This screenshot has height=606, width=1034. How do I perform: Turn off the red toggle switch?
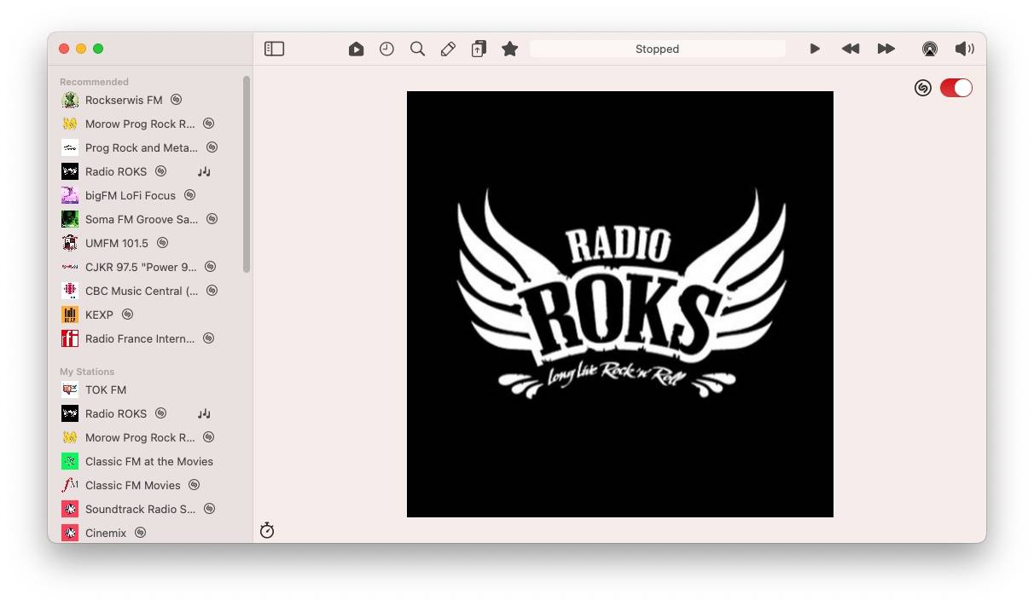[x=956, y=88]
